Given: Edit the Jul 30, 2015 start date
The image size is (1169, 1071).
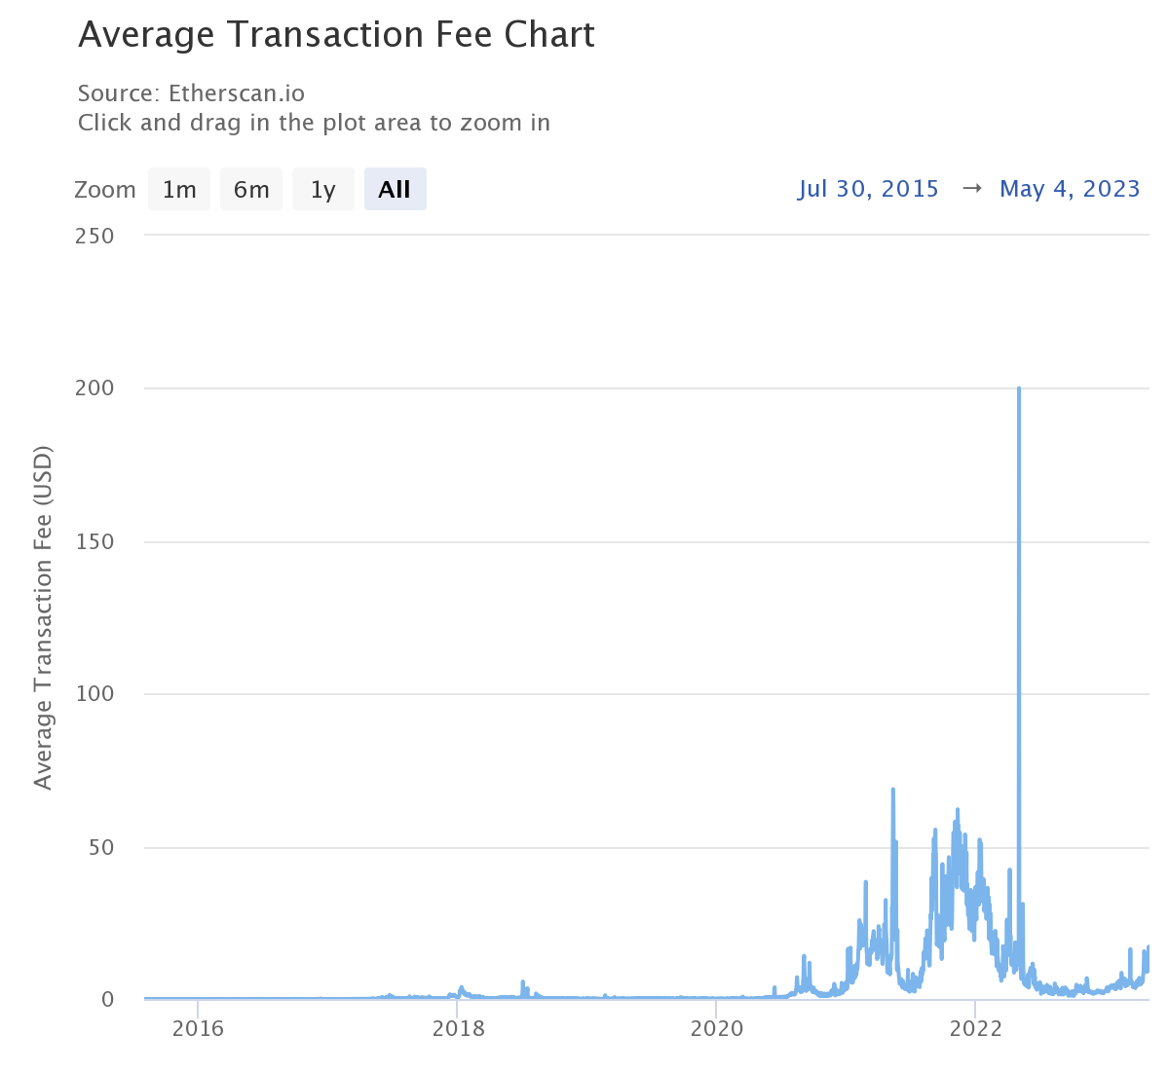Looking at the screenshot, I should coord(868,189).
